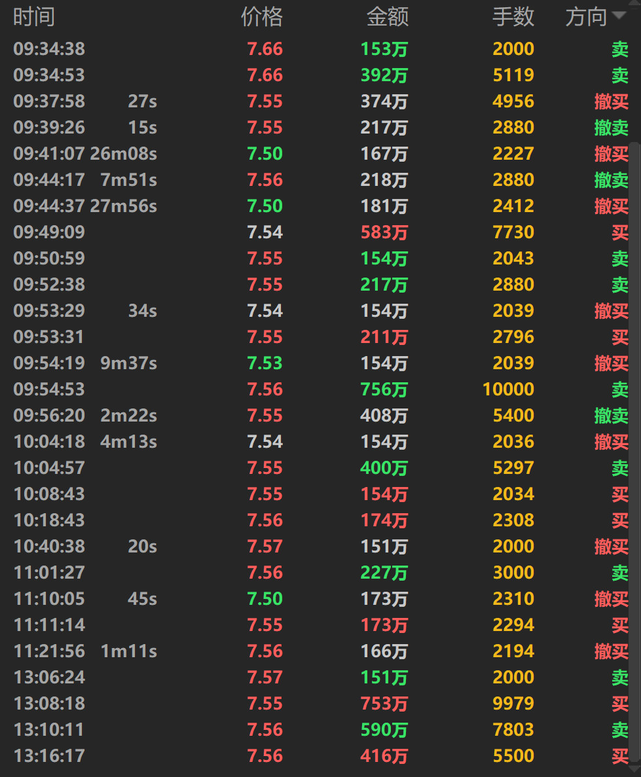This screenshot has height=777, width=641.
Task: Select the 13:16:17 trade row
Action: tap(320, 755)
